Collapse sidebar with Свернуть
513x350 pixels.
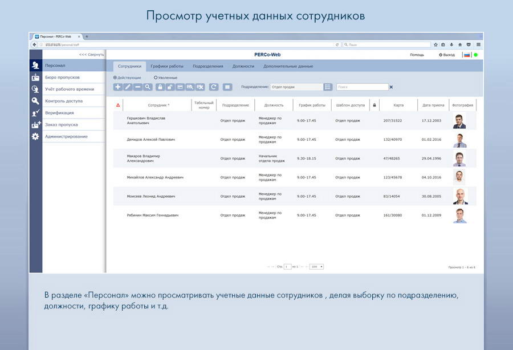pyautogui.click(x=91, y=55)
